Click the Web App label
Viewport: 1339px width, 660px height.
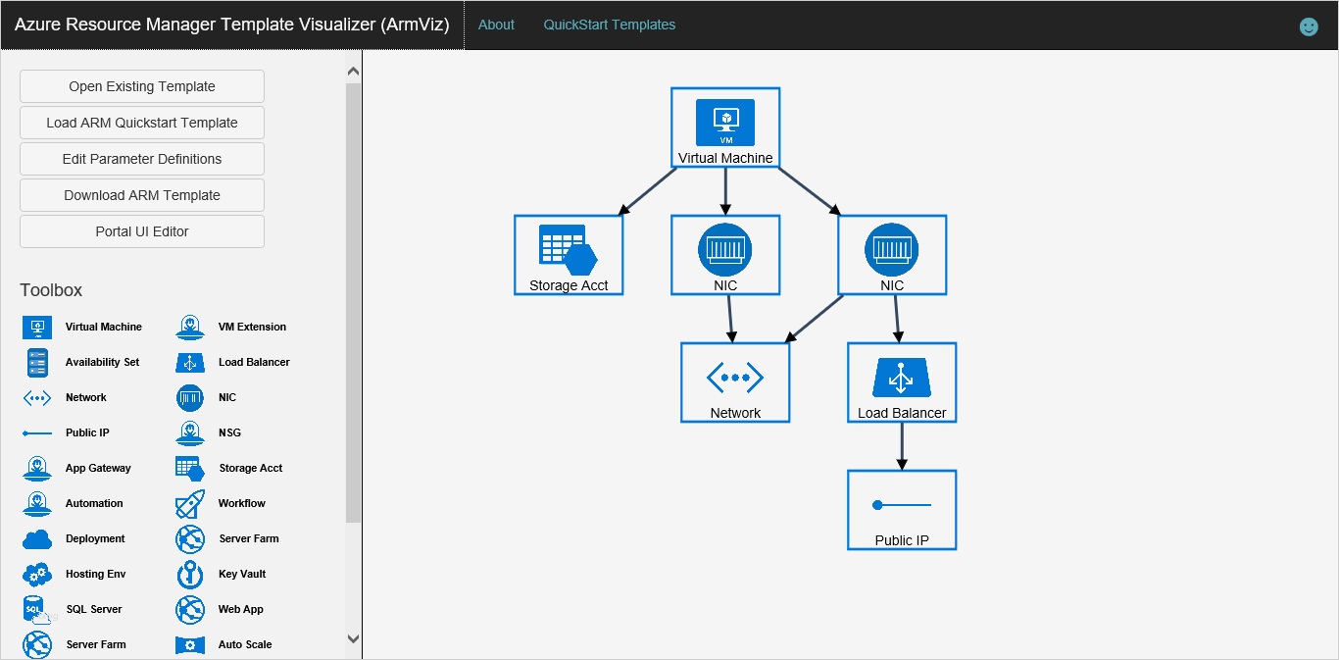click(x=241, y=609)
